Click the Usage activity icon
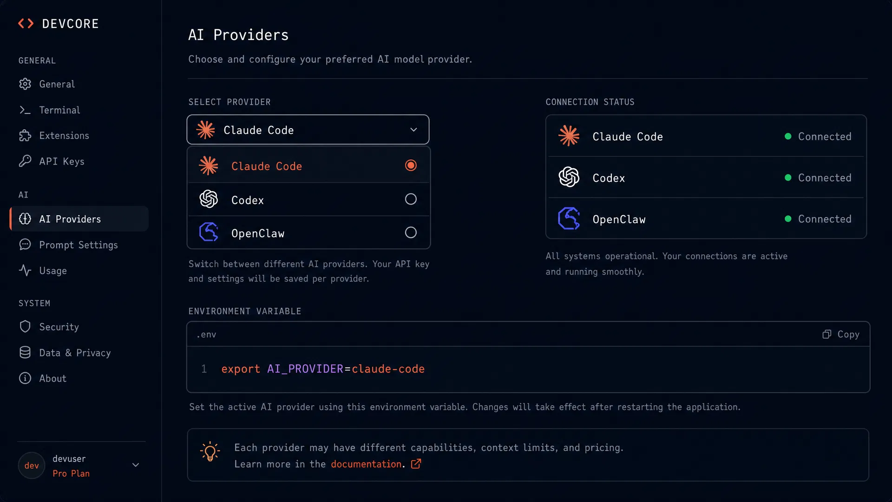The image size is (892, 502). (25, 271)
